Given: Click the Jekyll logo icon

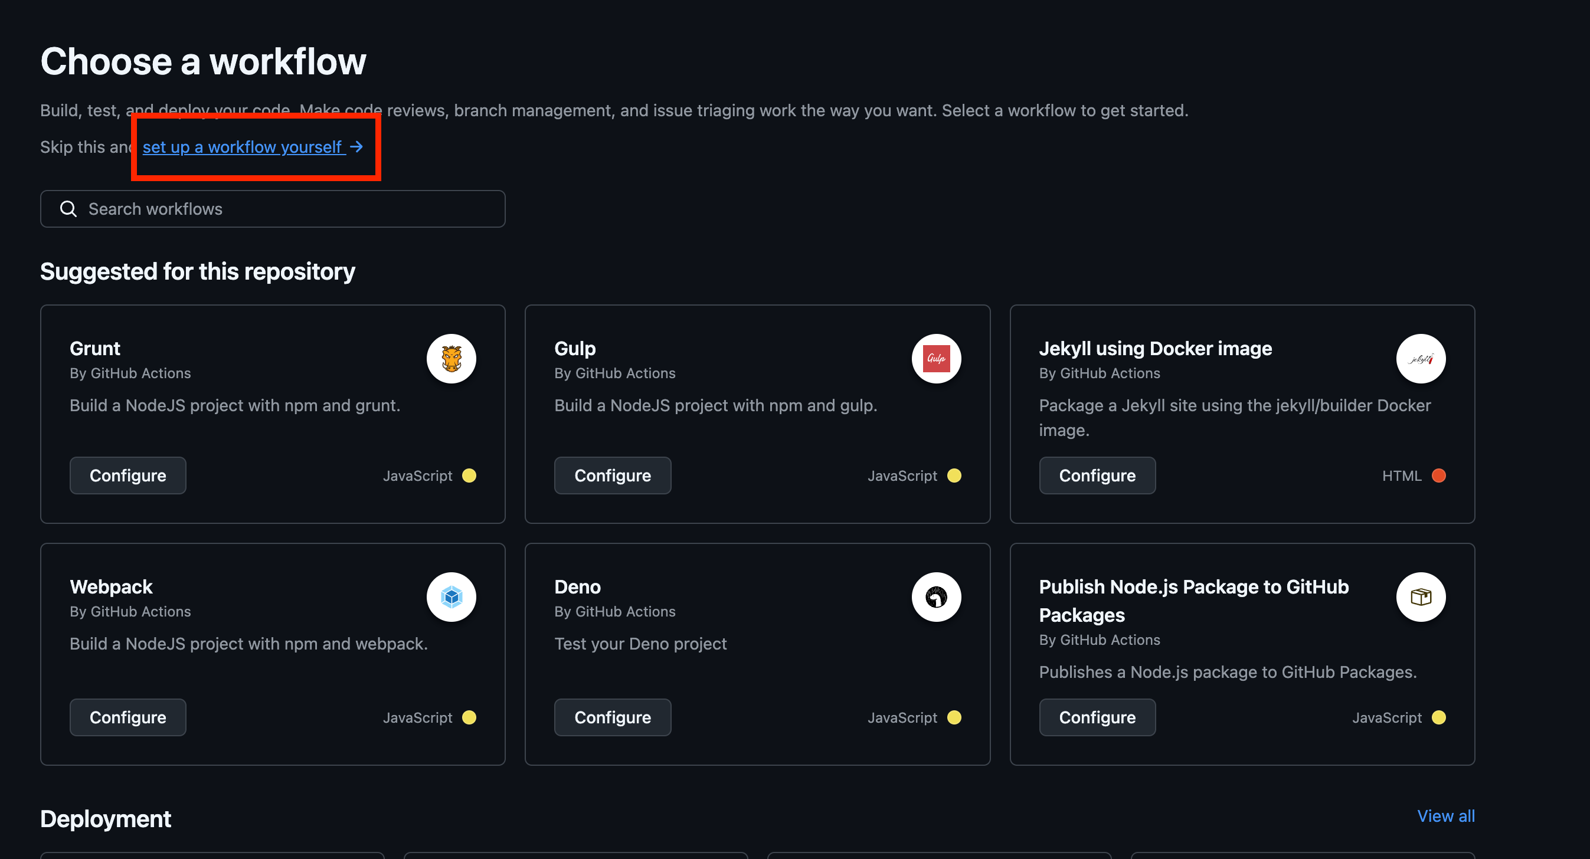Looking at the screenshot, I should (1421, 359).
